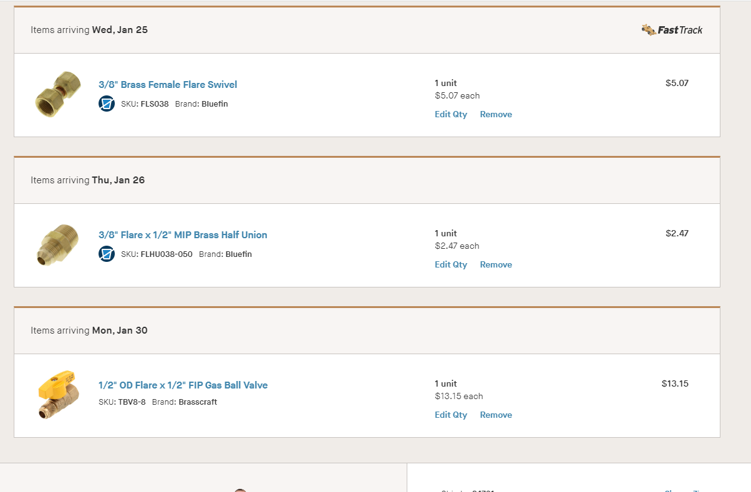
Task: Click the Brasscraft brand name text
Action: pos(198,402)
